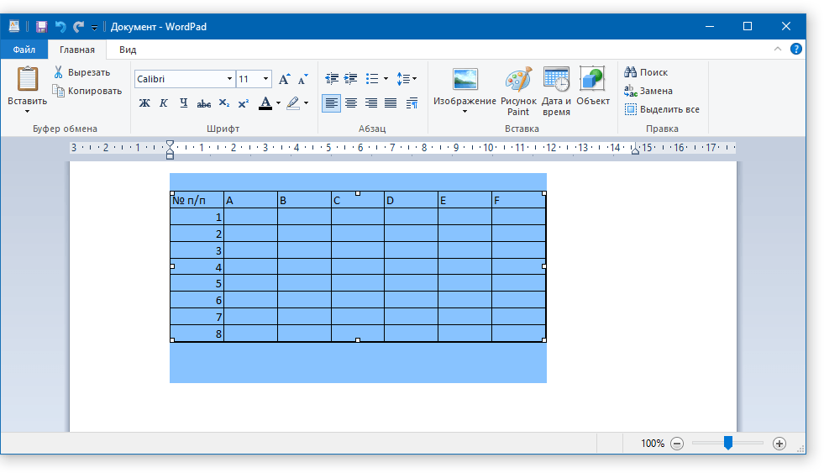Click the Cut (Вырезать) scissors icon
Image resolution: width=824 pixels, height=473 pixels.
[x=59, y=72]
